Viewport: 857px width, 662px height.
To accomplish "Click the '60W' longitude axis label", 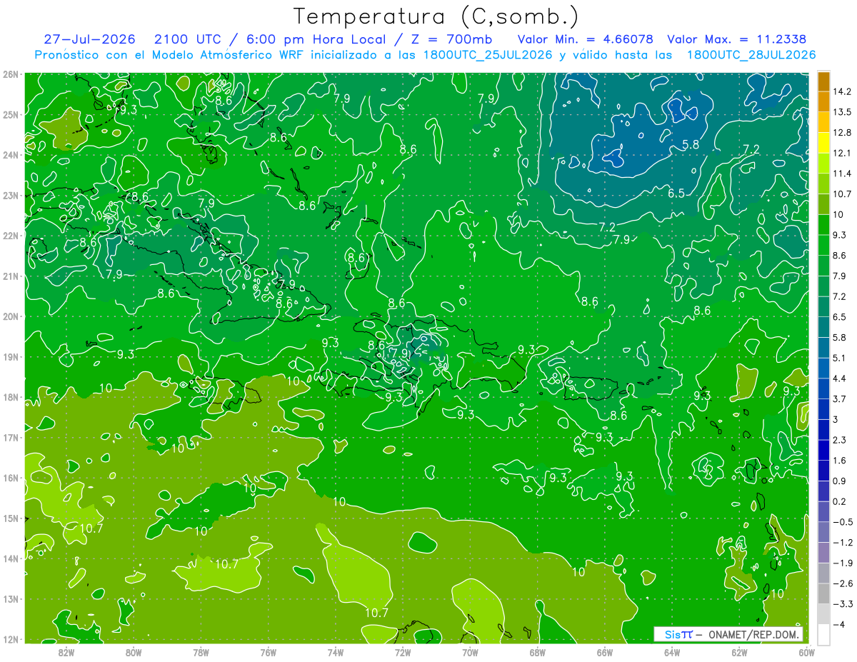I will point(806,652).
